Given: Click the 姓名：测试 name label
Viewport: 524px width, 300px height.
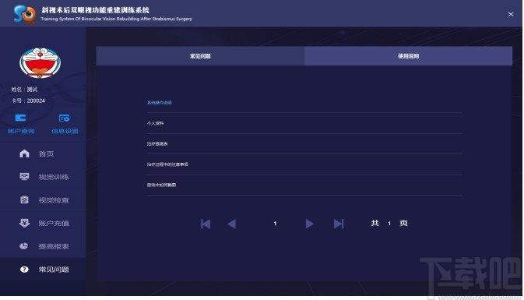Looking at the screenshot, I should point(24,90).
